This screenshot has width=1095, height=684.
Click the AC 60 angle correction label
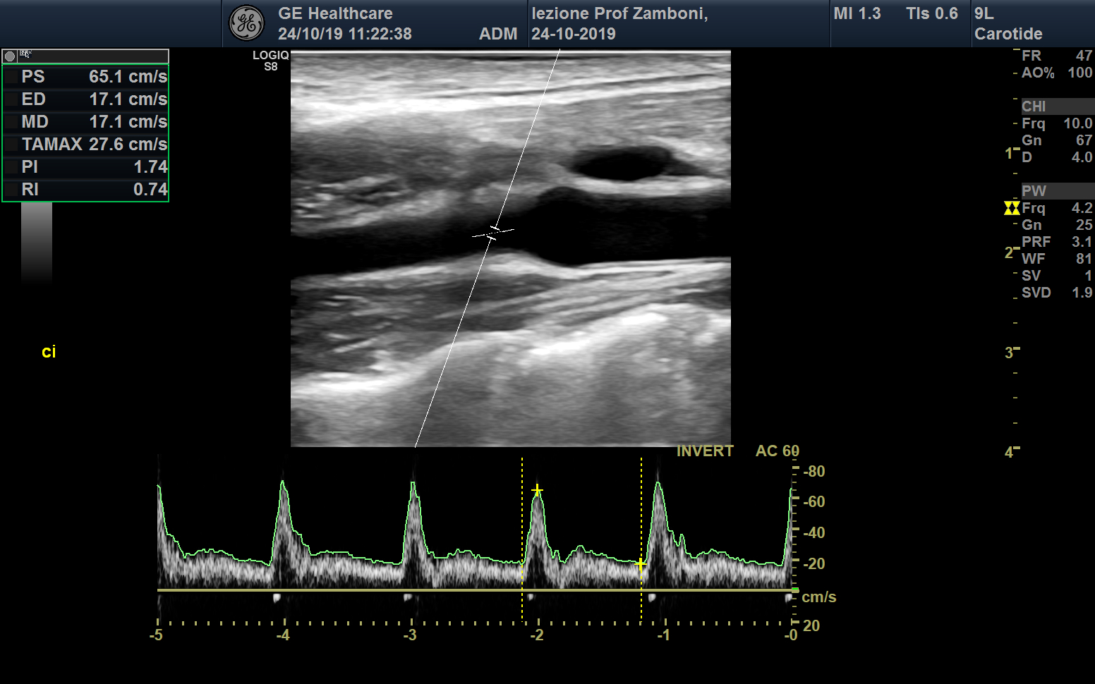pos(777,451)
